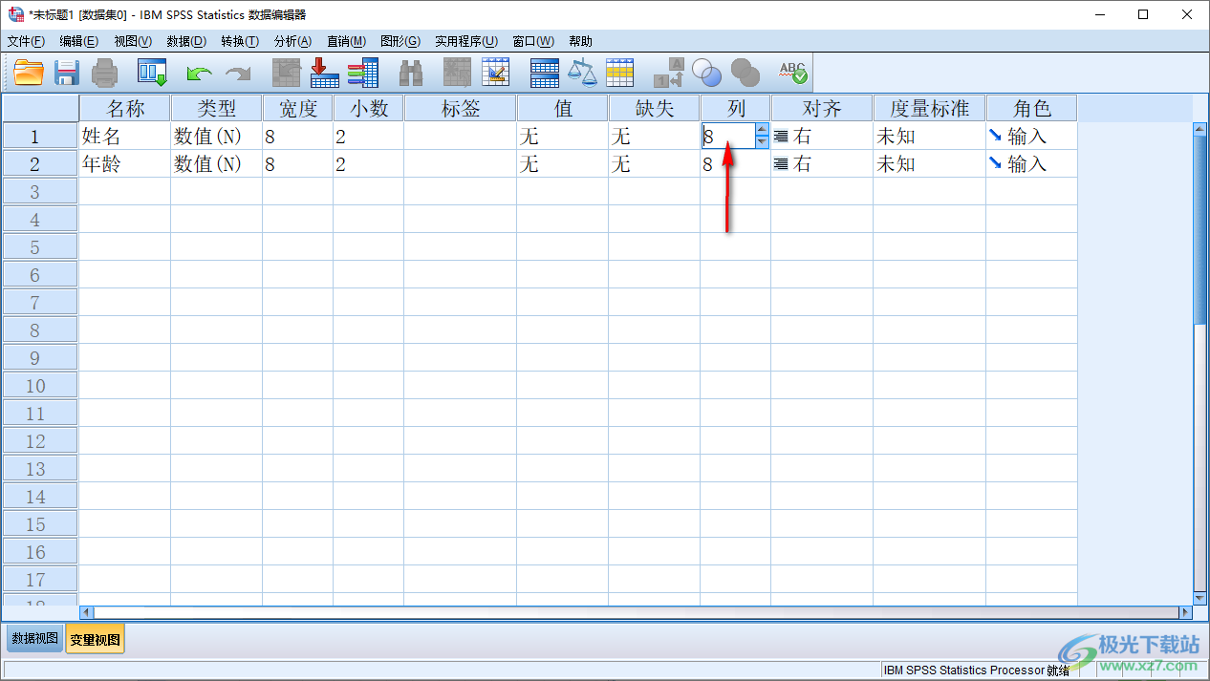Viewport: 1210px width, 681px height.
Task: Decrease column width with down stepper arrow
Action: pyautogui.click(x=762, y=141)
